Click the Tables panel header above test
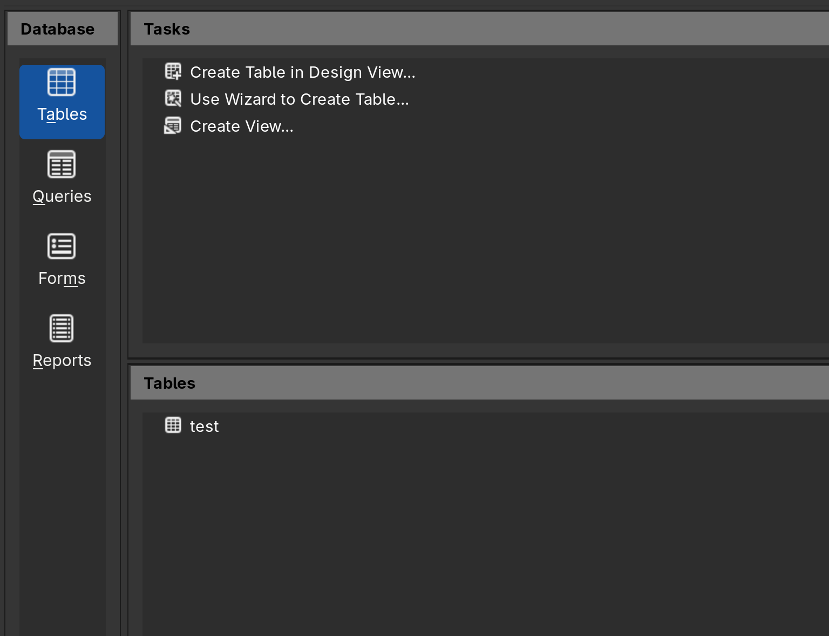 tap(169, 383)
